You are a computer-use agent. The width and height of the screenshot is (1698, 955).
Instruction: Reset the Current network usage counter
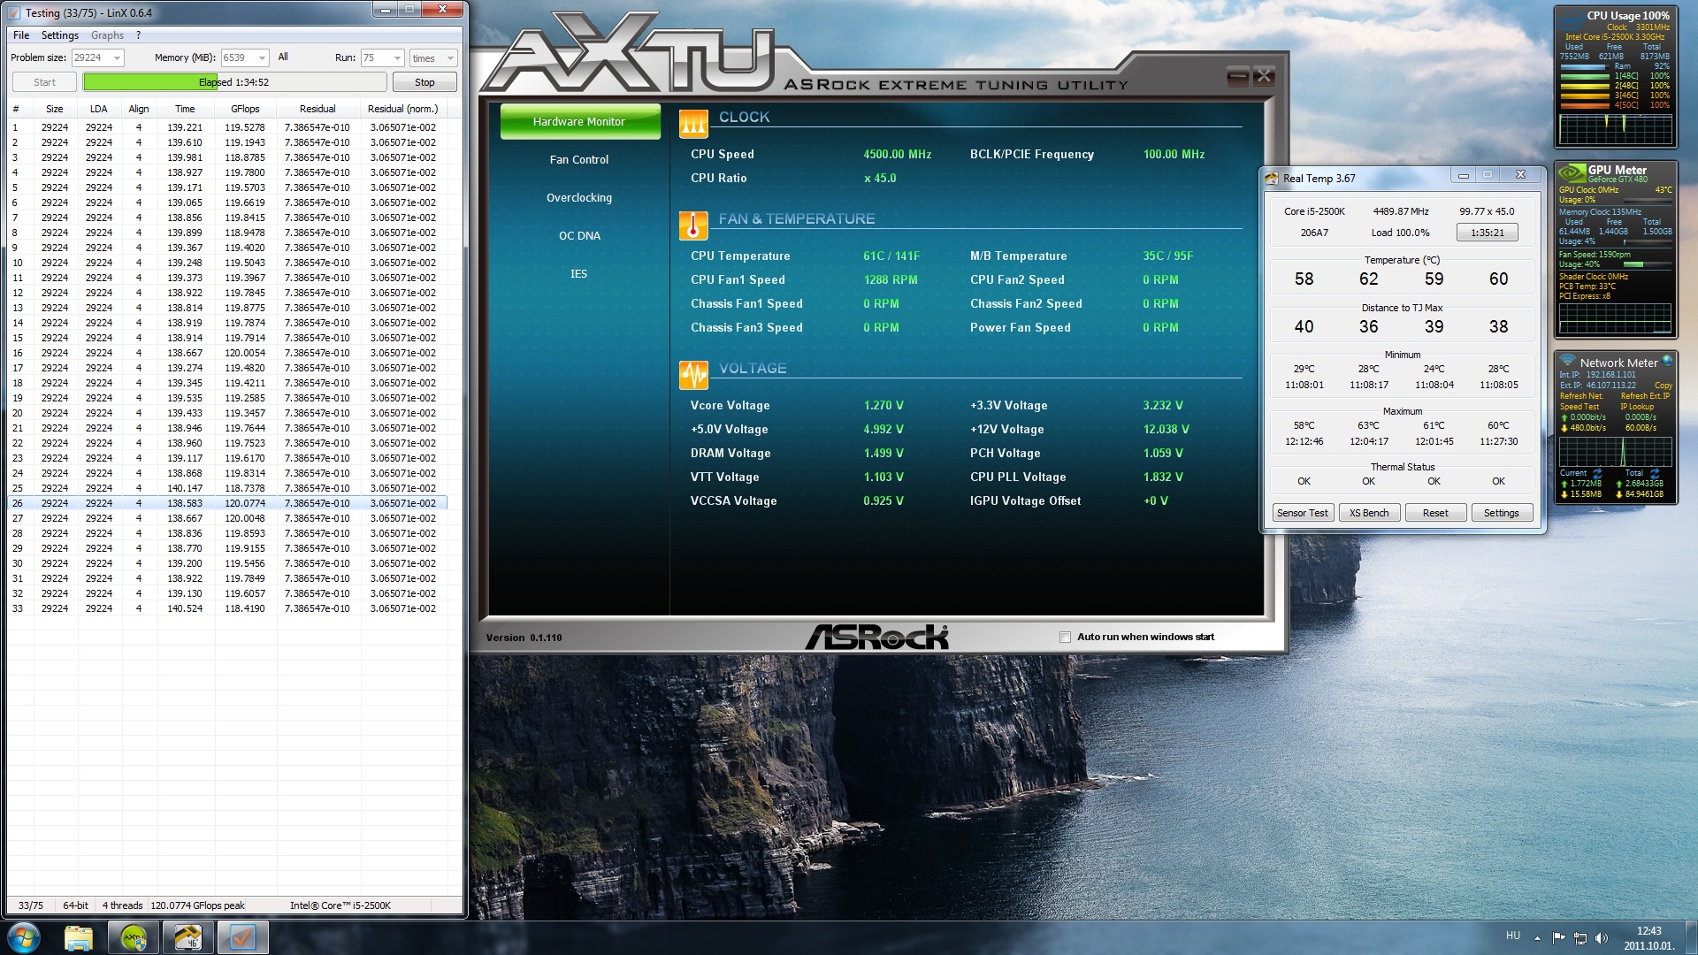pos(1597,473)
